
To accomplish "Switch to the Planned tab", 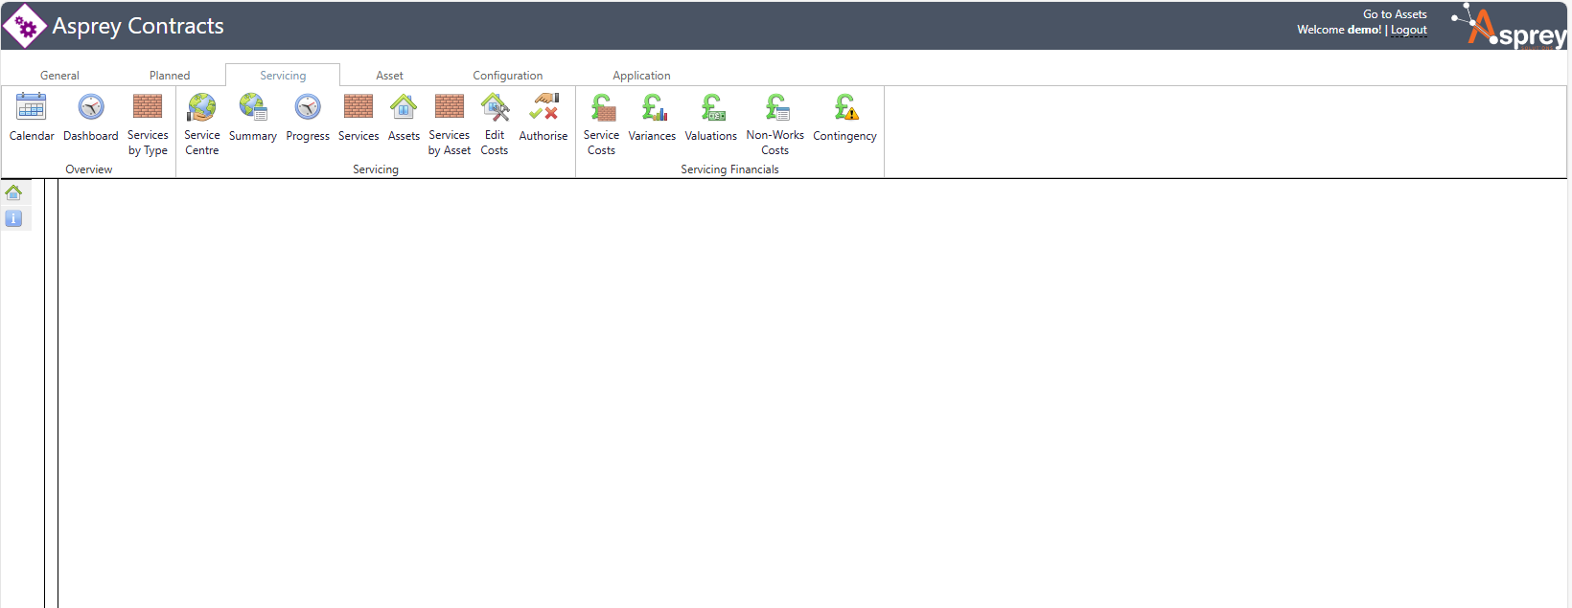I will point(170,76).
